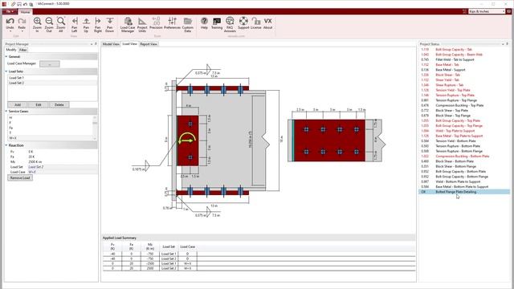Select Tension Yield - Bottom Plate row
Screen dimensions: 514x289
pos(464,141)
